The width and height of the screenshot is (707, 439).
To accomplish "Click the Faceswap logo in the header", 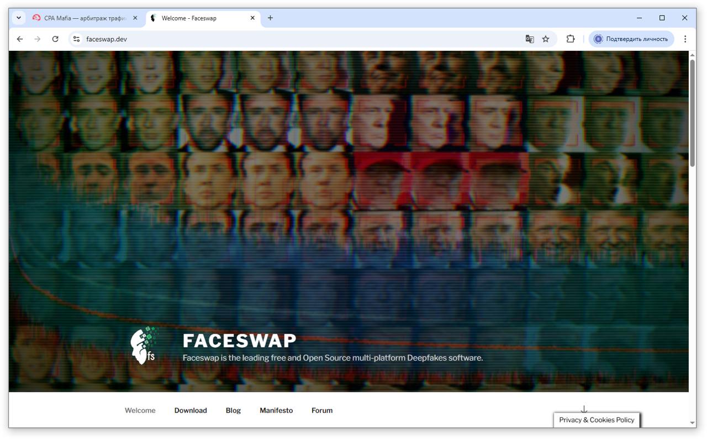I will [x=144, y=346].
